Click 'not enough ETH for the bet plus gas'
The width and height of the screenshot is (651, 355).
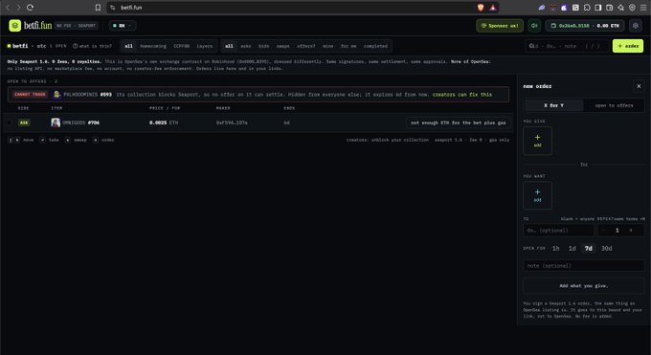pyautogui.click(x=458, y=122)
